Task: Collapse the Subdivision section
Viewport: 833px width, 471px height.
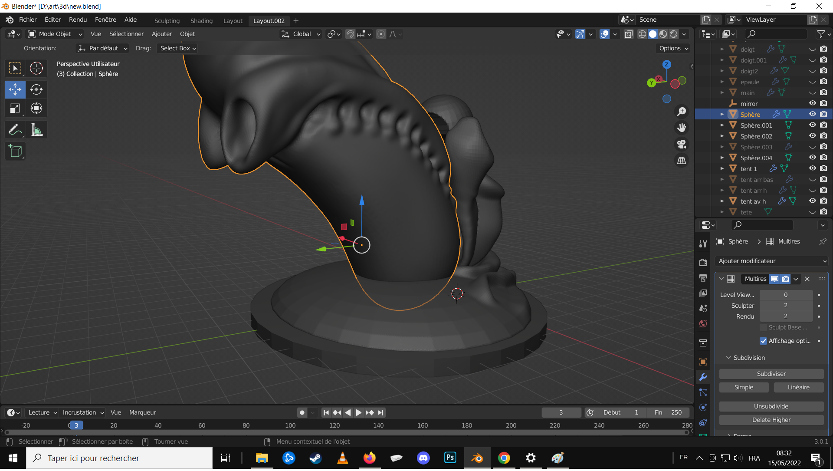Action: 729,358
